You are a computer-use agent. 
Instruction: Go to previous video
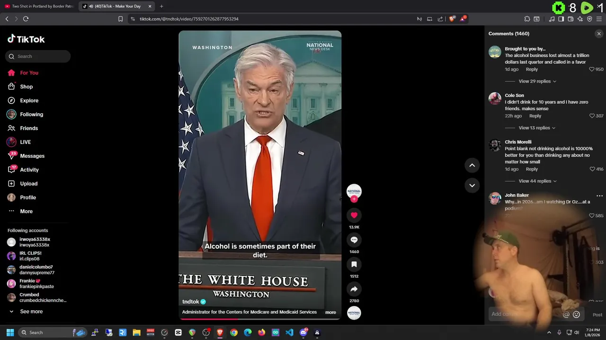click(x=472, y=165)
